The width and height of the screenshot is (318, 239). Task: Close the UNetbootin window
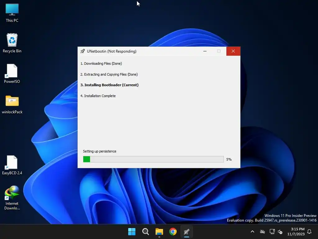[233, 51]
